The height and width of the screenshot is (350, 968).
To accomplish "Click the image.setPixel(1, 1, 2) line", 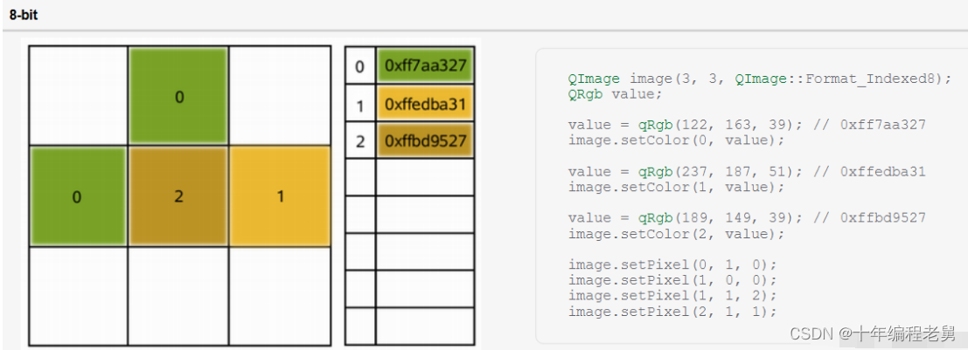I will point(672,296).
